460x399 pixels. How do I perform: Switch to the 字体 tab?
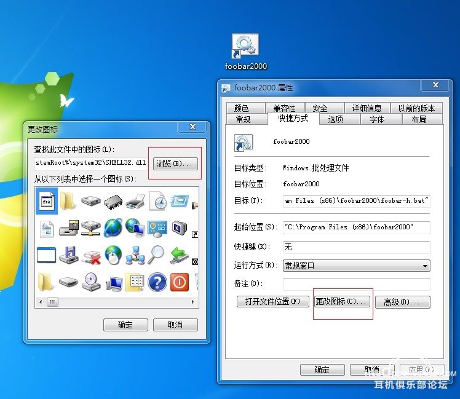pyautogui.click(x=381, y=119)
